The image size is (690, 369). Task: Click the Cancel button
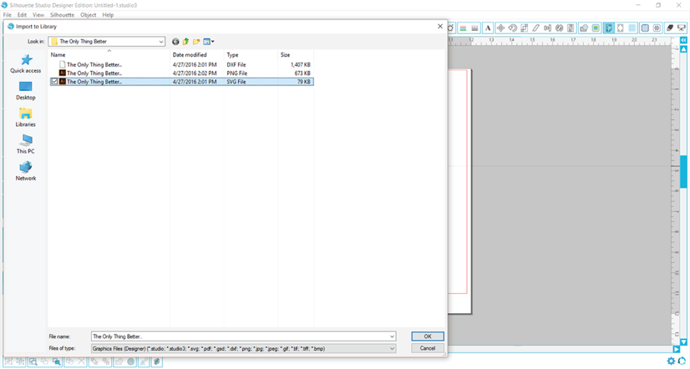pos(428,348)
